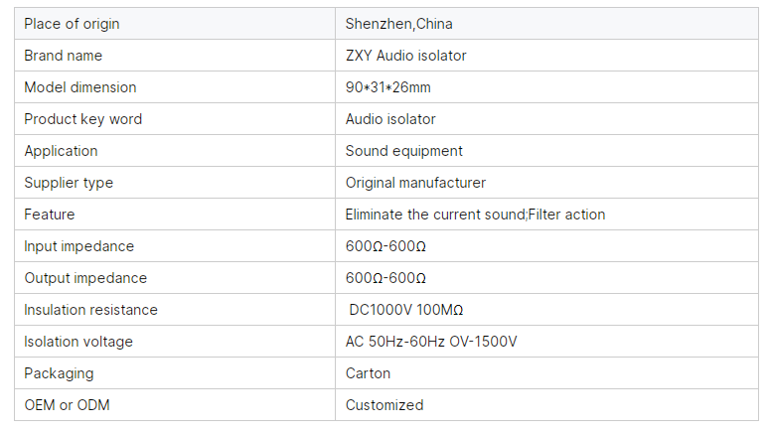Click the 'Carton' packaging value

368,373
